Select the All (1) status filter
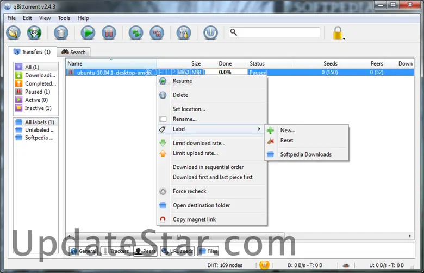The height and width of the screenshot is (273, 424). pyautogui.click(x=36, y=67)
